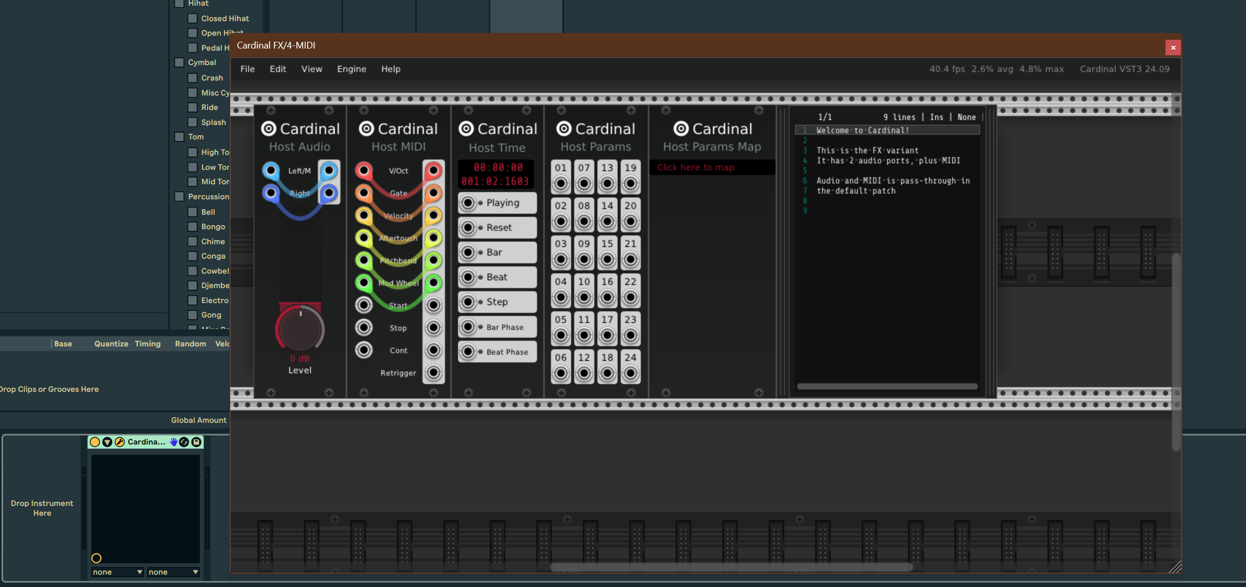Image resolution: width=1246 pixels, height=587 pixels.
Task: Check the Percussion category checkbox
Action: 179,197
